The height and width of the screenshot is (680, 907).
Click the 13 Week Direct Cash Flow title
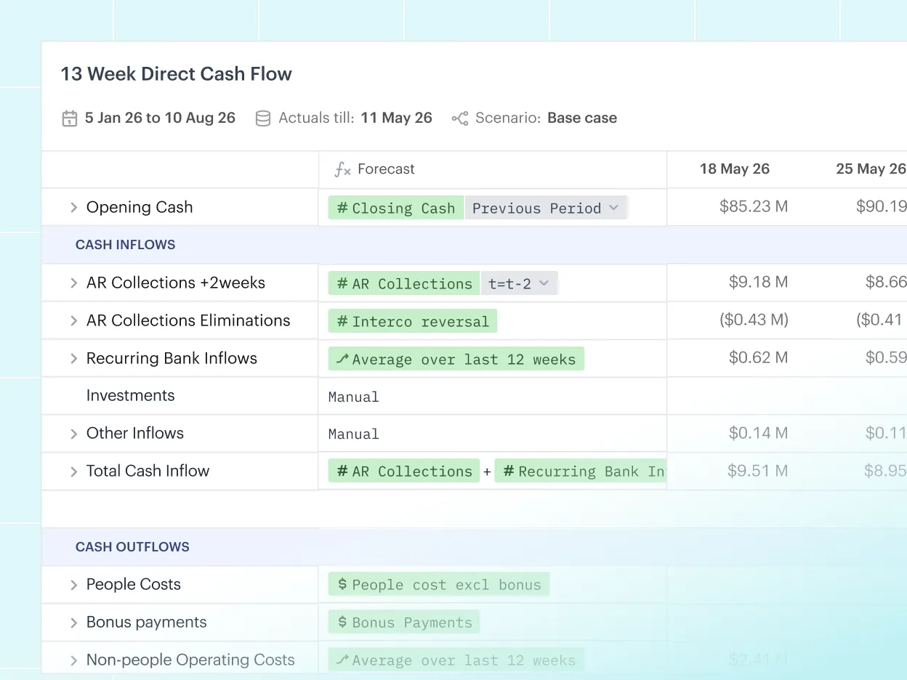coord(176,73)
